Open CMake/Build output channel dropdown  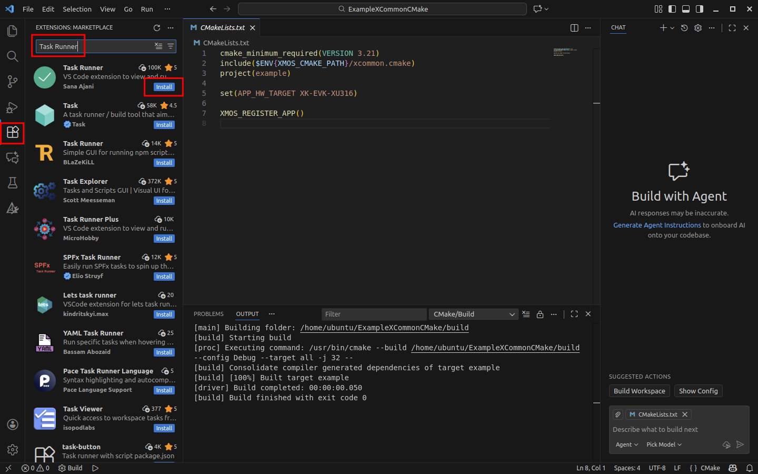coord(474,314)
